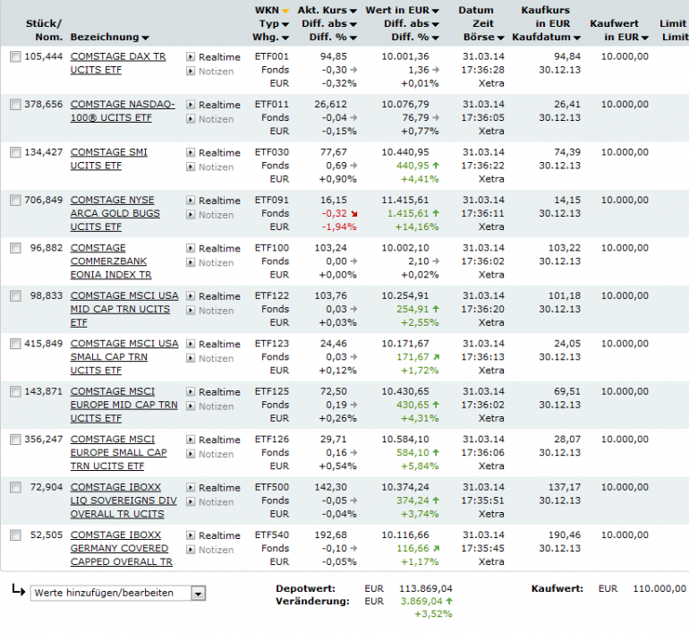Tick checkbox for MSCI EUROPE MID CAP ETF
Image resolution: width=689 pixels, height=633 pixels.
click(15, 391)
